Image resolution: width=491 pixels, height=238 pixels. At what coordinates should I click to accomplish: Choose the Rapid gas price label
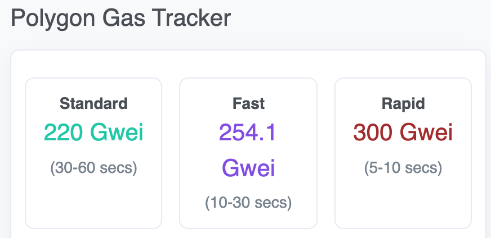pyautogui.click(x=403, y=104)
